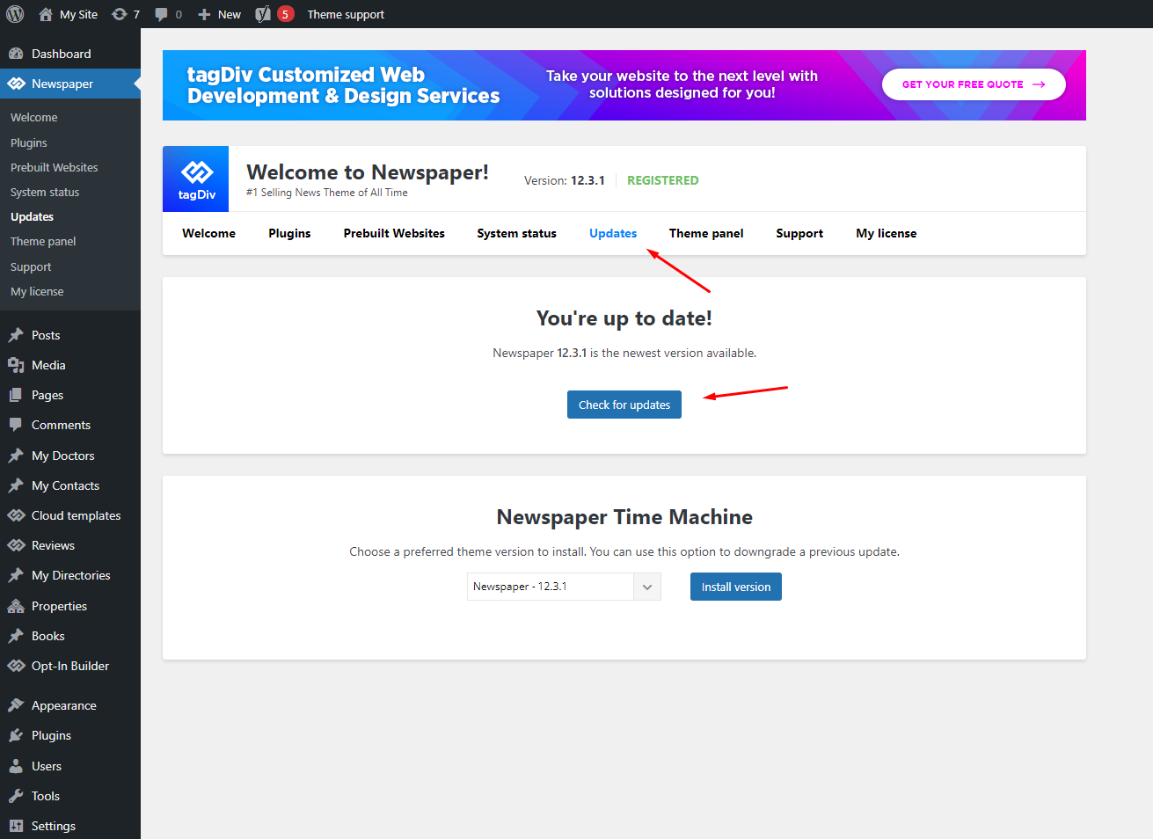Open Yoast SEO icon with 5 notifications

263,14
